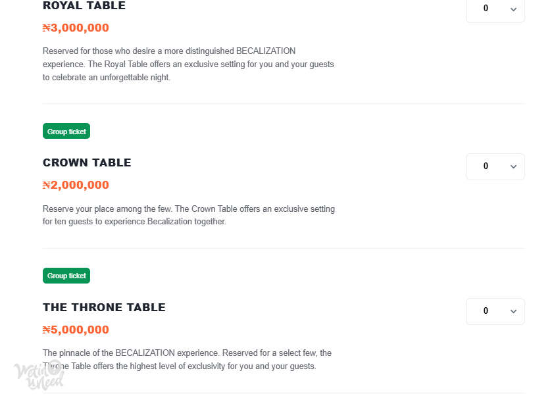The height and width of the screenshot is (398, 554).
Task: Open The Throne Table quantity dropdown
Action: tap(495, 311)
